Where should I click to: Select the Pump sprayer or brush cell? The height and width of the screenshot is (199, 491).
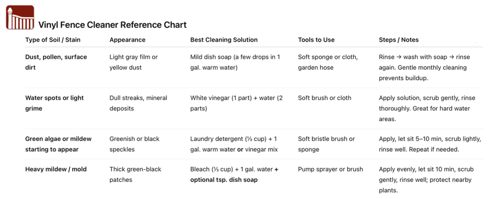(x=330, y=169)
